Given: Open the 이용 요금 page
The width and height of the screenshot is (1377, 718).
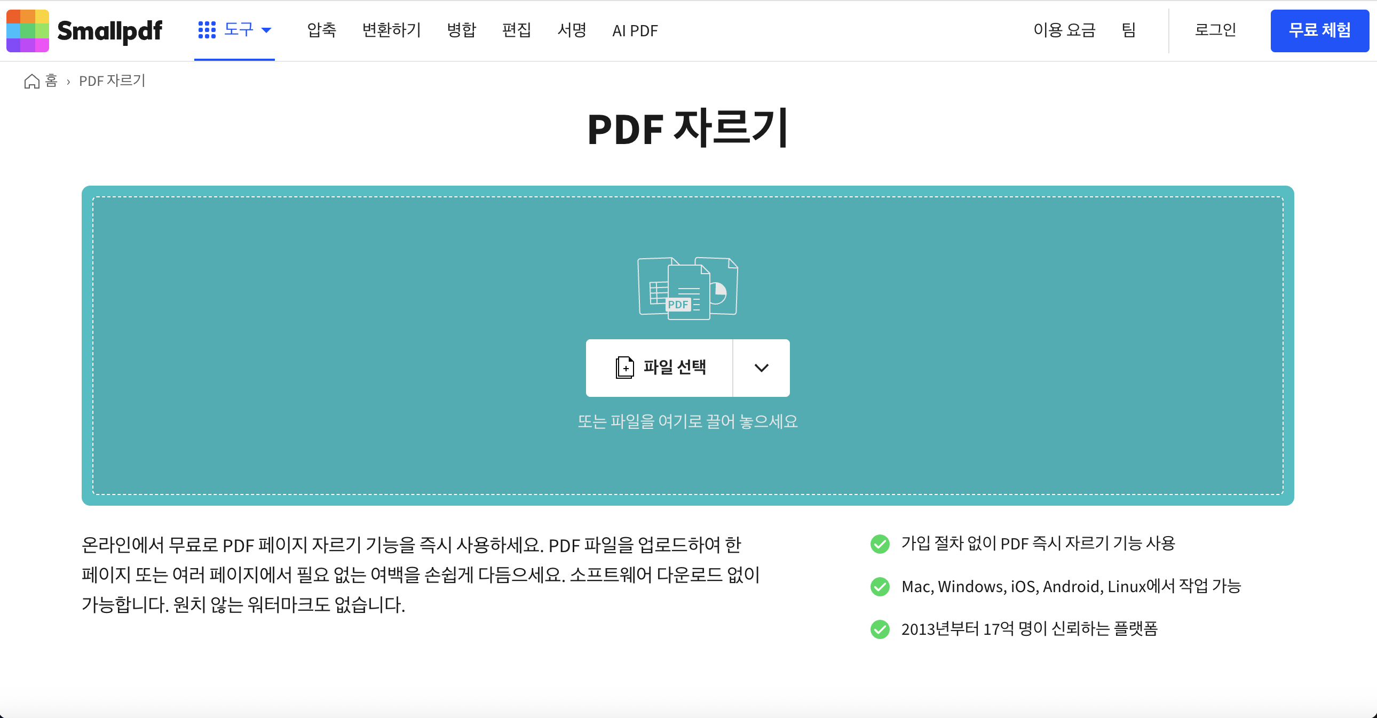Looking at the screenshot, I should (1065, 30).
